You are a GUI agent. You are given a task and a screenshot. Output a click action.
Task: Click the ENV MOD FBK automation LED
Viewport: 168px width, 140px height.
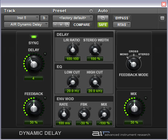[90, 108]
